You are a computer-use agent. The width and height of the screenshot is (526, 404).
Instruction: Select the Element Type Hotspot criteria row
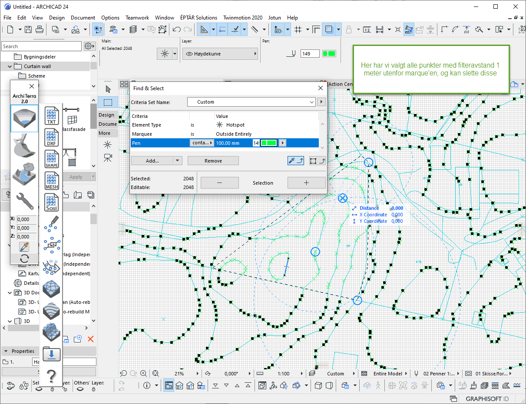coord(225,125)
